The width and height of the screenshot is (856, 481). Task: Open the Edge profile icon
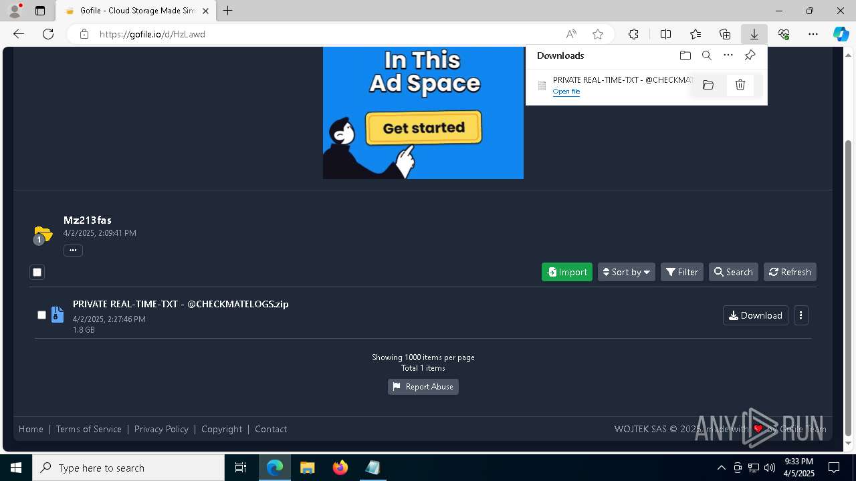(x=15, y=11)
